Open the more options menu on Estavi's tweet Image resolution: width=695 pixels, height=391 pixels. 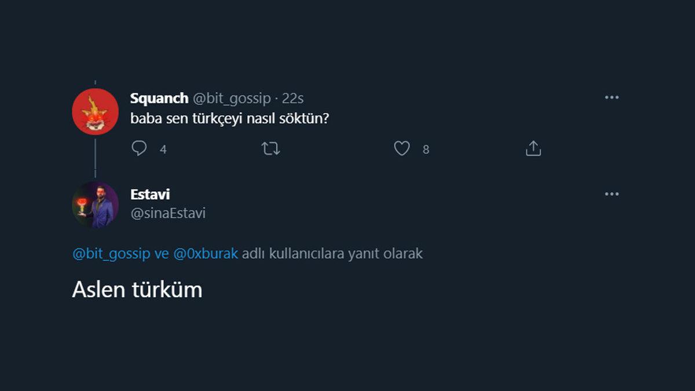point(611,194)
